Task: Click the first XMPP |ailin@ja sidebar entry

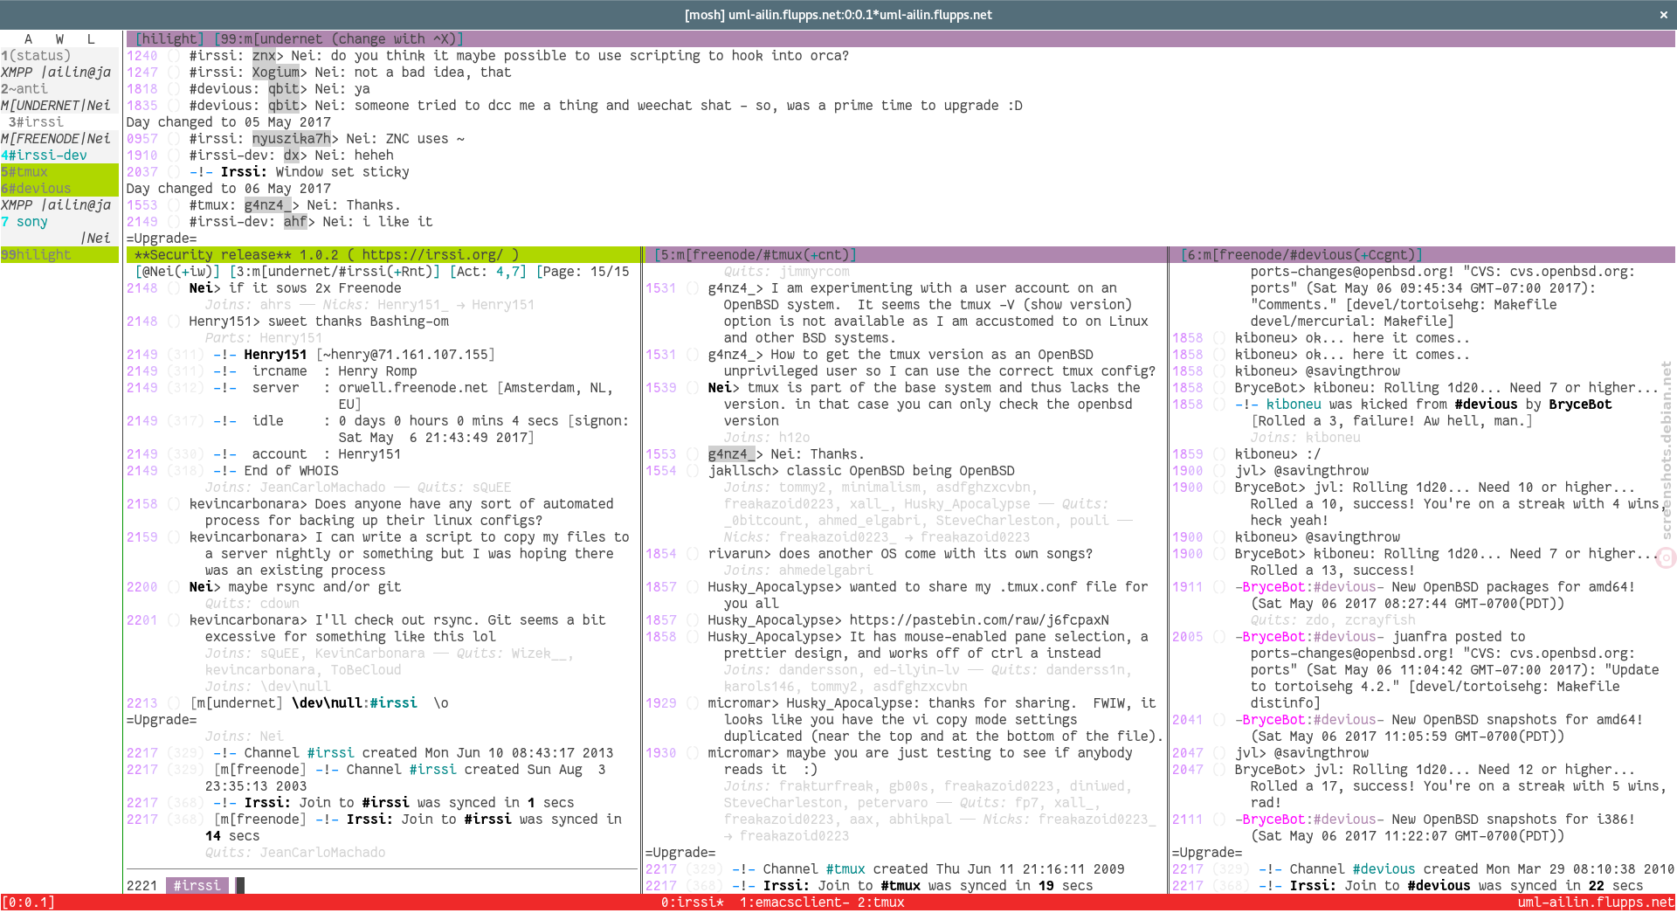Action: coord(56,73)
